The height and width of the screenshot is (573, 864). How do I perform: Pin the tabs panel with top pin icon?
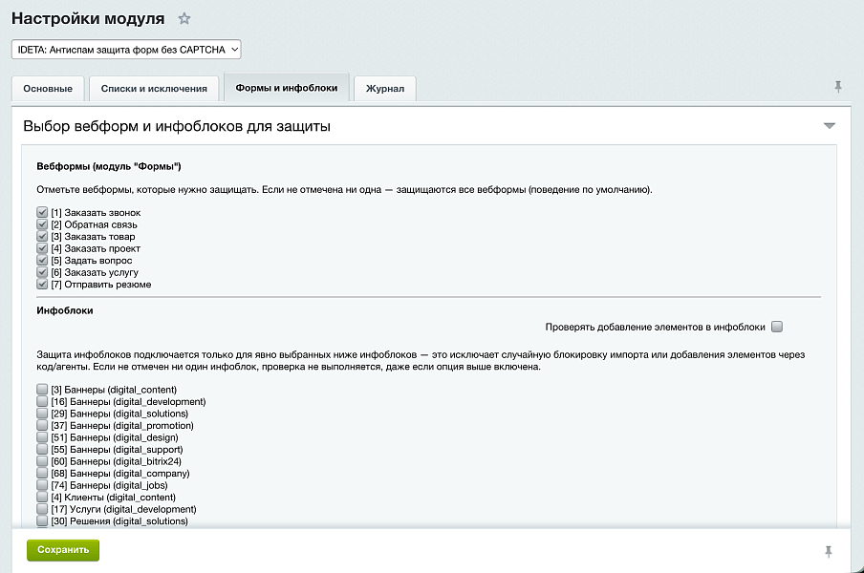(838, 87)
